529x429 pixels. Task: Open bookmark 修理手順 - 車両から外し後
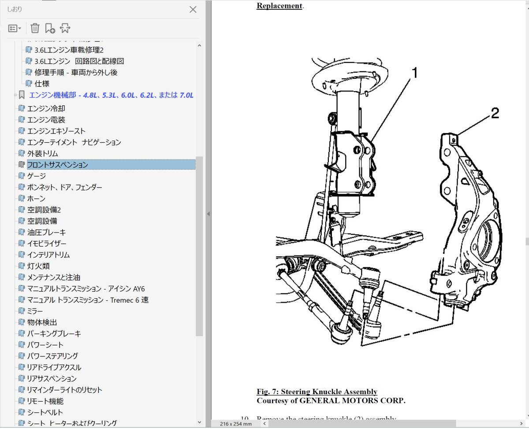pos(76,72)
